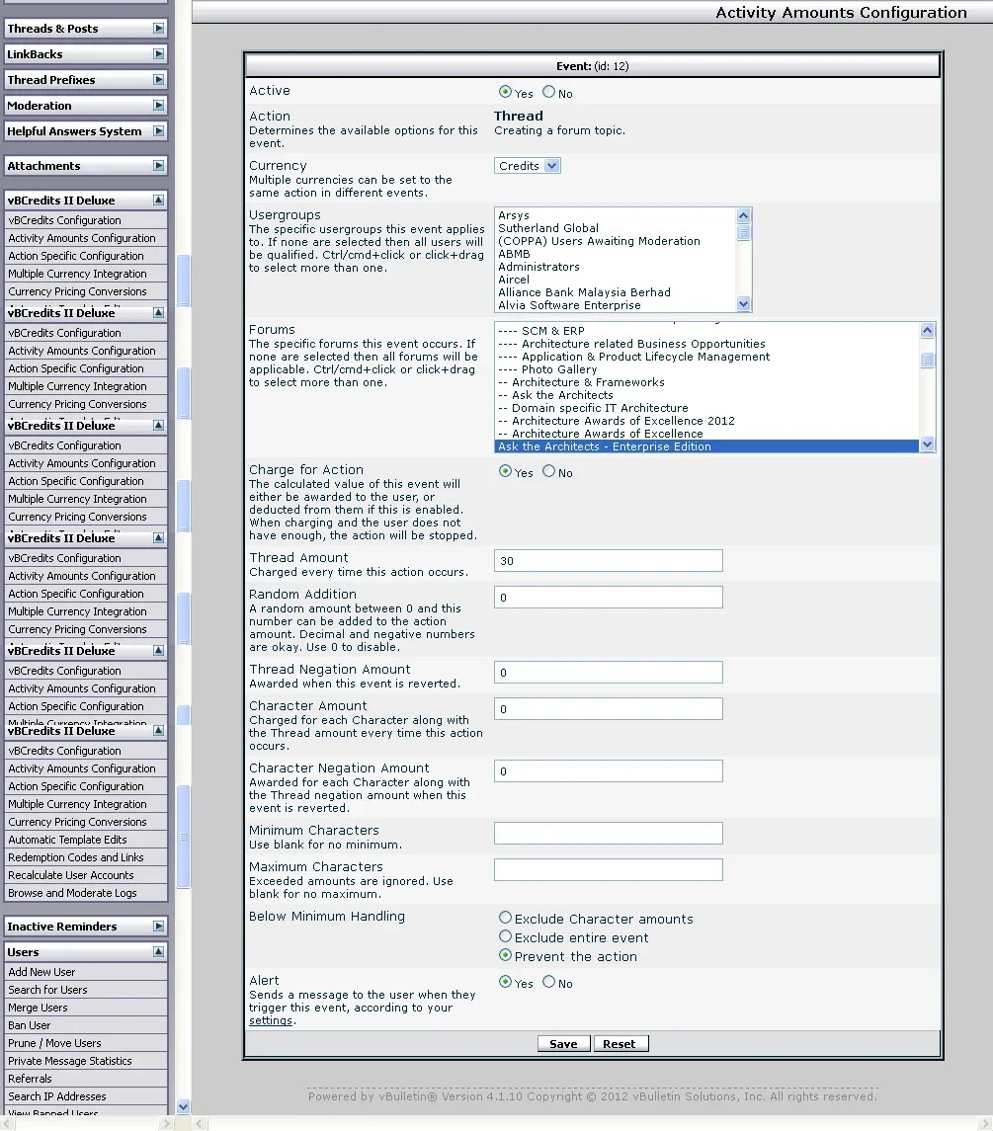The image size is (993, 1131).
Task: Expand the Thread Prefixes section arrow
Action: pos(159,79)
